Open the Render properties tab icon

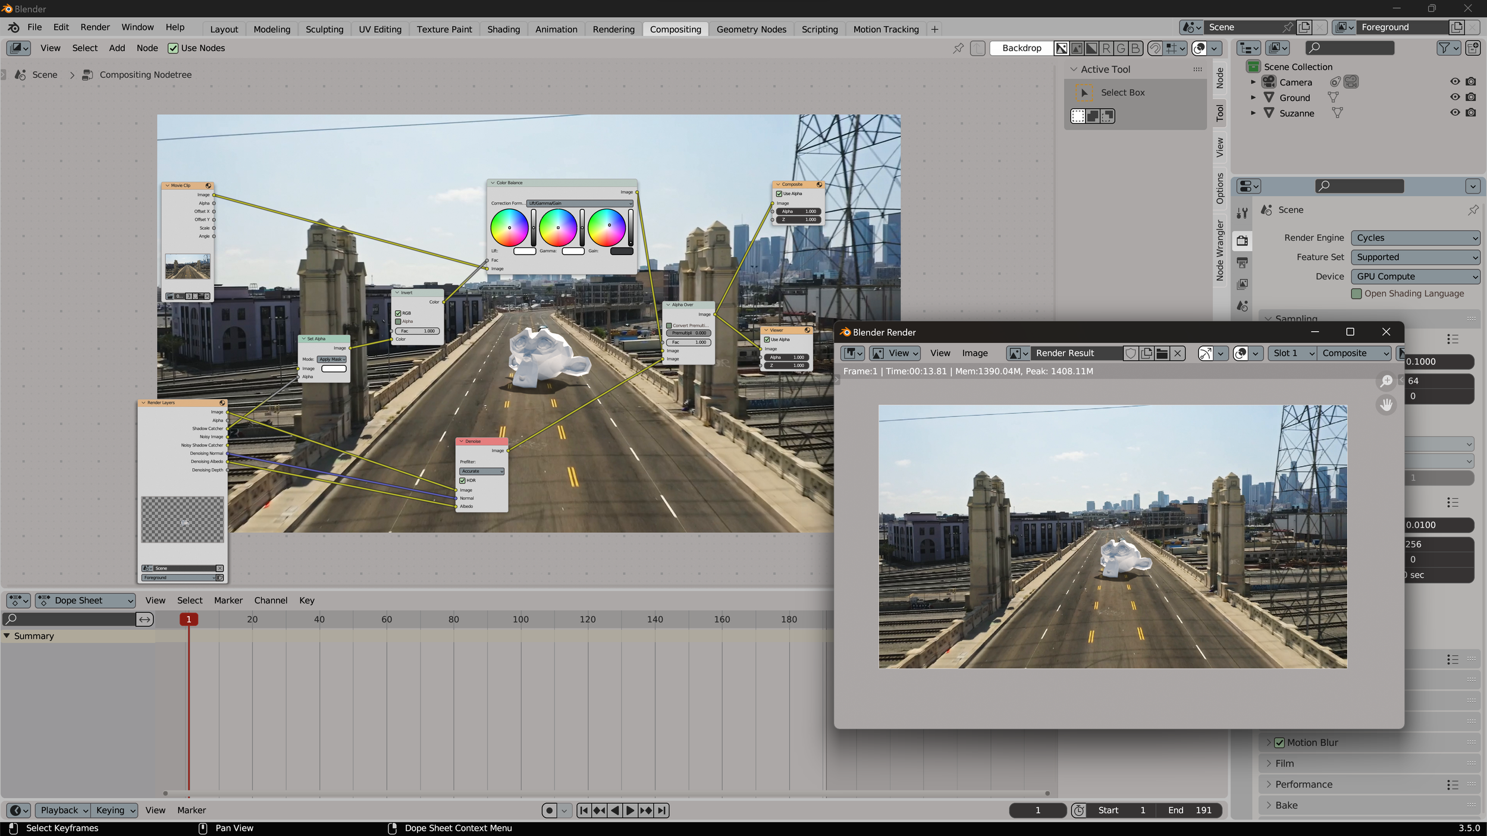point(1242,240)
